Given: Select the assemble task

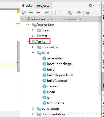Looking at the screenshot, I should point(52,58).
